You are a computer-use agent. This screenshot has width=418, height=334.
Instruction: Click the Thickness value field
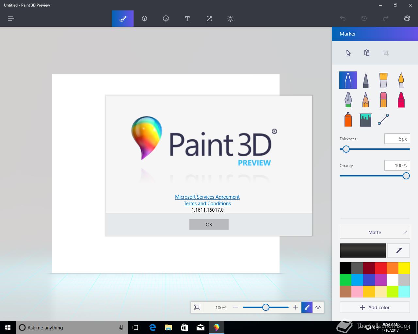coord(397,139)
